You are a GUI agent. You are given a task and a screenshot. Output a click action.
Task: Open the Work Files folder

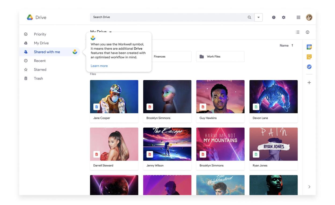(220, 57)
